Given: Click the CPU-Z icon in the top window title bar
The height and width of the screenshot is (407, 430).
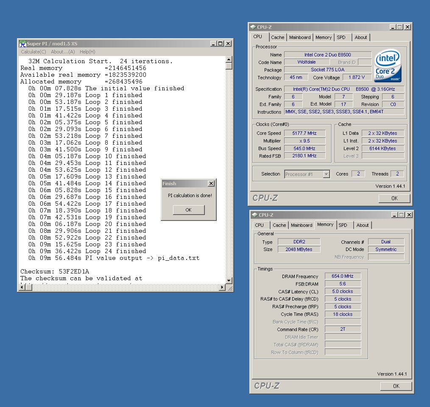Looking at the screenshot, I should tap(253, 27).
